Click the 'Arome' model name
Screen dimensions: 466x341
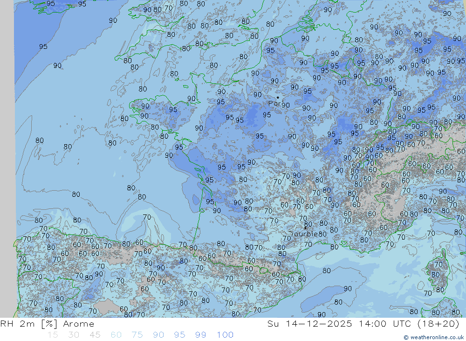(79, 324)
